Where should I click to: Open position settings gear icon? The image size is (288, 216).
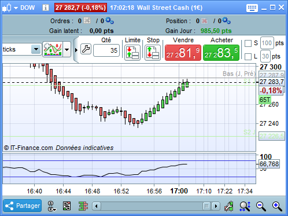[226, 21]
